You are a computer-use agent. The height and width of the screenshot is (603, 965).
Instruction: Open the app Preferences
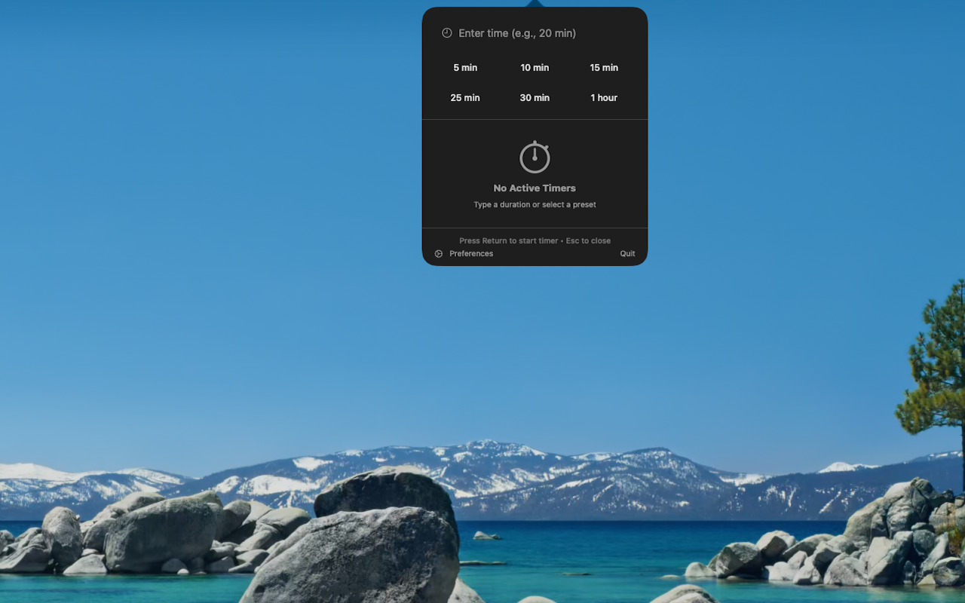pos(471,253)
